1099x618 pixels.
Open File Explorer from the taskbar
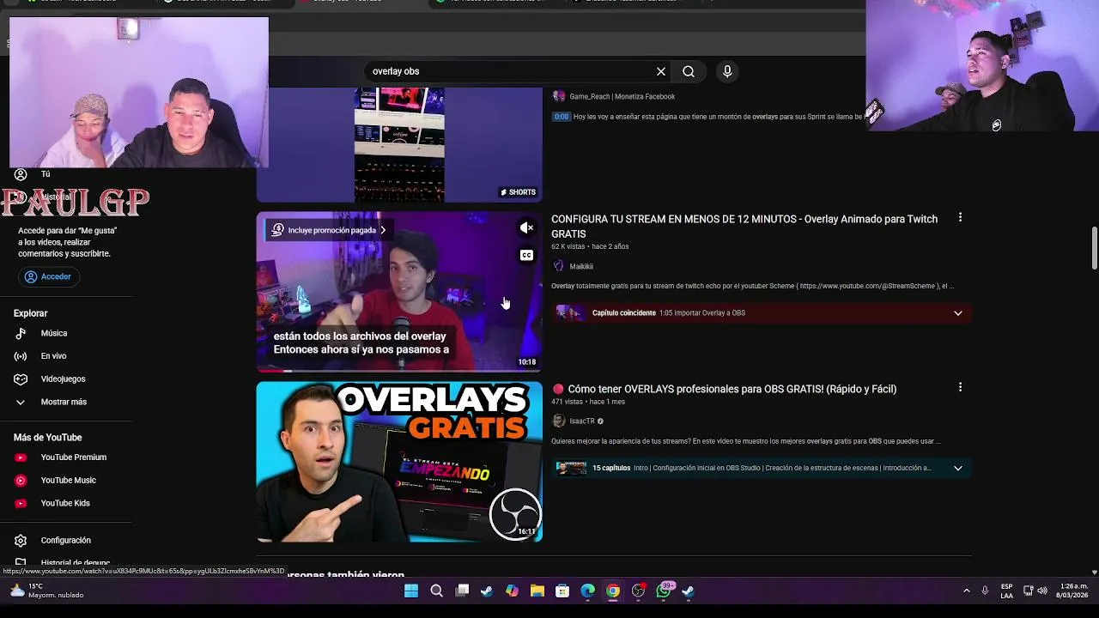coord(537,591)
